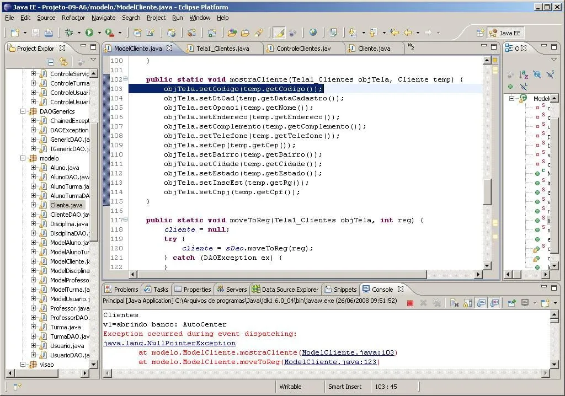Toggle Link with Editor in Project Explorer
This screenshot has width=565, height=396.
[x=63, y=62]
